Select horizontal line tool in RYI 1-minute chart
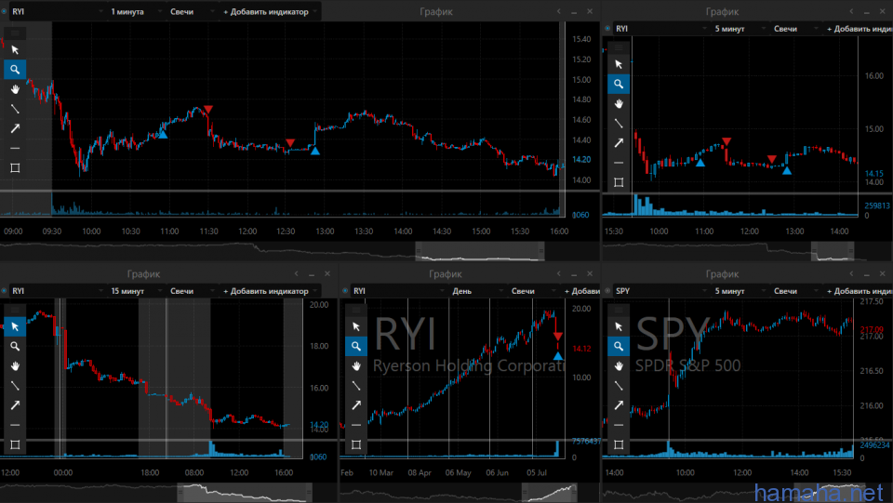The width and height of the screenshot is (893, 503). coord(15,148)
